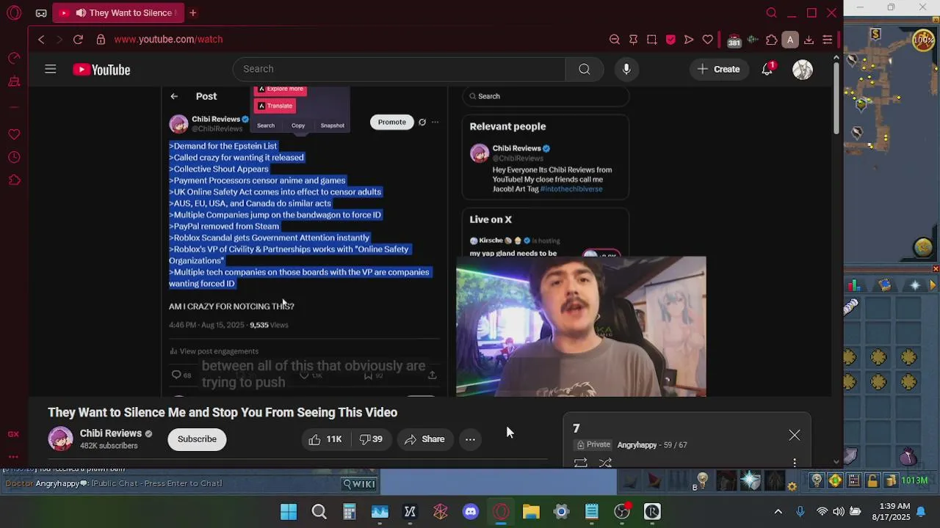This screenshot has height=528, width=940.
Task: Open YouTube notifications bell
Action: point(767,69)
